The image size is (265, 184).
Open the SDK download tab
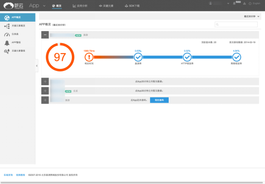click(132, 6)
